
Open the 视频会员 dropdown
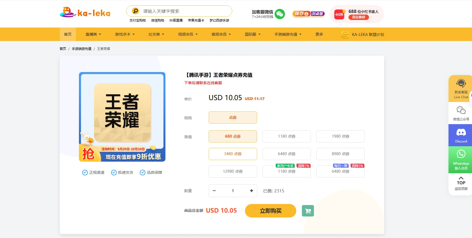188,34
